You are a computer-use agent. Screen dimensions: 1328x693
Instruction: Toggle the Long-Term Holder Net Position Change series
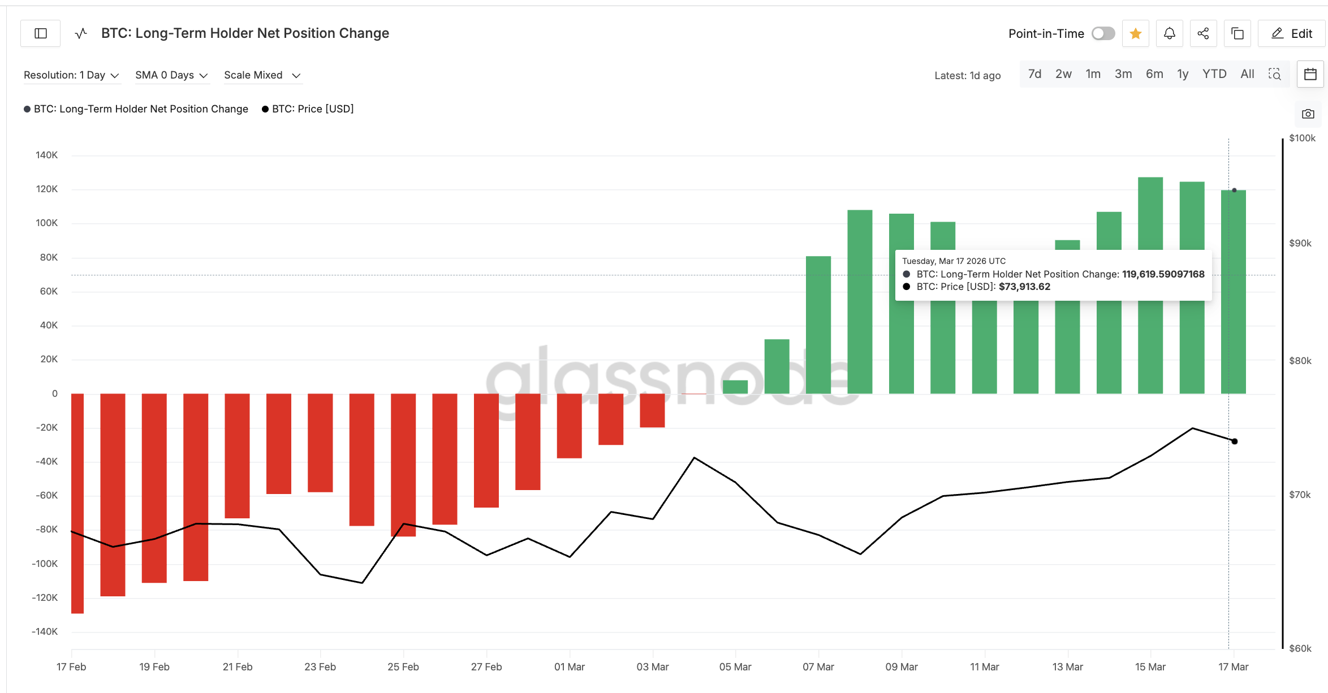136,109
